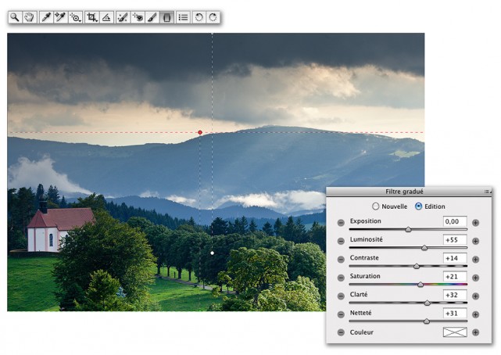Open the Filtre gradué panel menu

click(488, 192)
